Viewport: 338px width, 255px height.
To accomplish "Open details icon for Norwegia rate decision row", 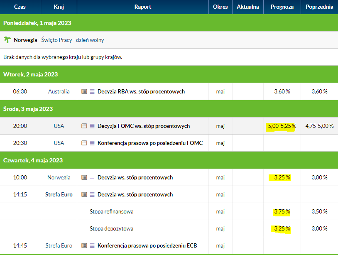I will click(84, 177).
